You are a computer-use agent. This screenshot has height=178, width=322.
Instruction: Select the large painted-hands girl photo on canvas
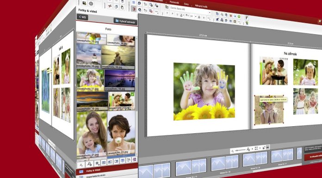pyautogui.click(x=204, y=92)
